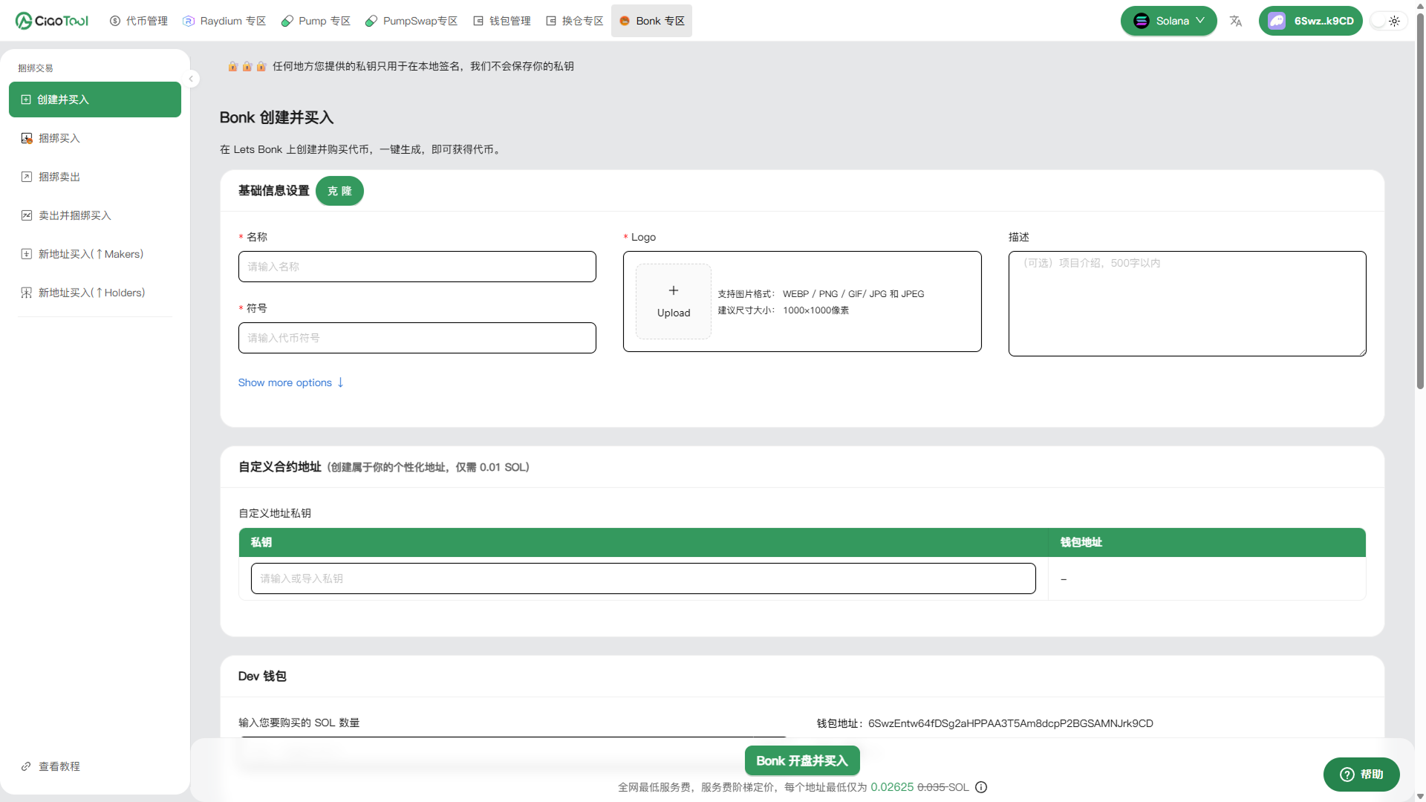The image size is (1426, 802).
Task: Focus the 私钥 private key input
Action: tap(643, 578)
